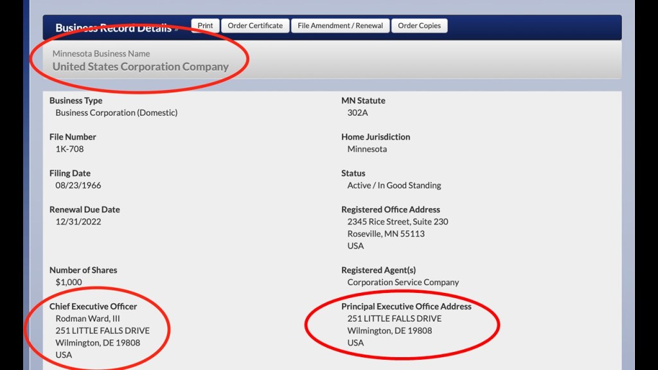Image resolution: width=658 pixels, height=370 pixels.
Task: Click the $1,000 number of shares value
Action: (x=69, y=282)
